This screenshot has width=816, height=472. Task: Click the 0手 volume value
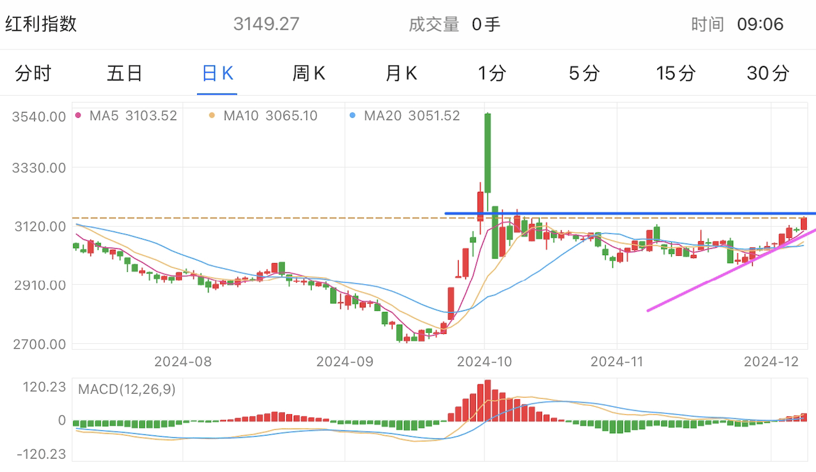click(486, 24)
